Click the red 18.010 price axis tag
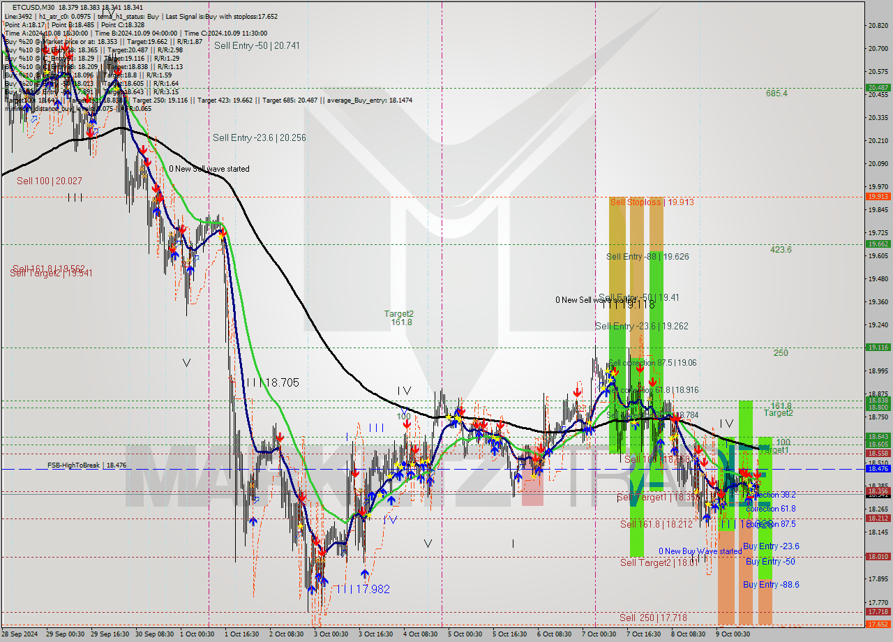Screen dimensions: 893x642 click(878, 557)
